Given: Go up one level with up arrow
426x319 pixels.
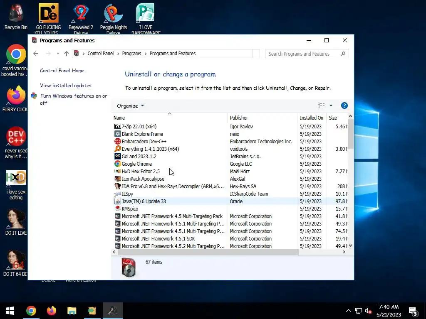Looking at the screenshot, I should (67, 54).
